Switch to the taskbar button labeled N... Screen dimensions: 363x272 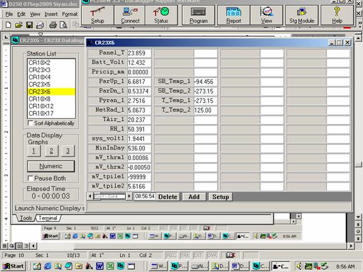(200, 266)
